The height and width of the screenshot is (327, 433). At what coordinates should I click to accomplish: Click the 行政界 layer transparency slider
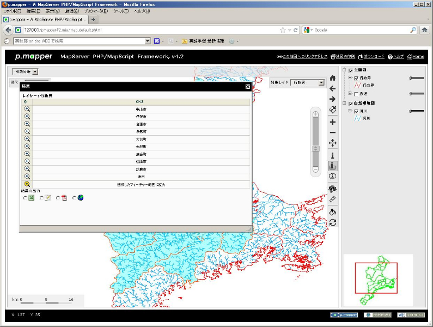coord(416,78)
